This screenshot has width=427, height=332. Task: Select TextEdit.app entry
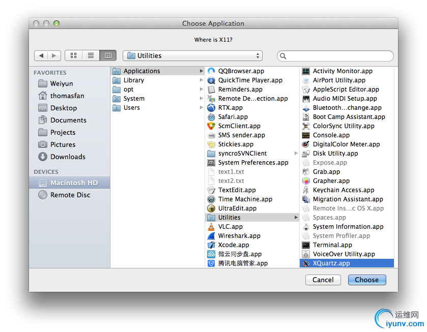point(252,190)
